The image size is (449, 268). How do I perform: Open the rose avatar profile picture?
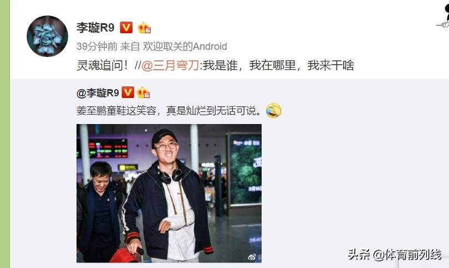[x=47, y=36]
